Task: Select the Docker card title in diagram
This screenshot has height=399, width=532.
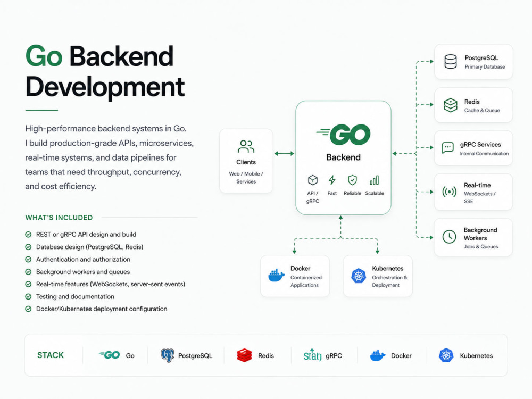Action: pyautogui.click(x=300, y=268)
